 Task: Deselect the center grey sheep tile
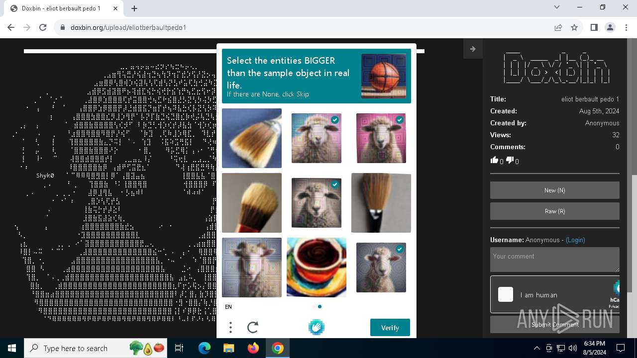pyautogui.click(x=317, y=203)
